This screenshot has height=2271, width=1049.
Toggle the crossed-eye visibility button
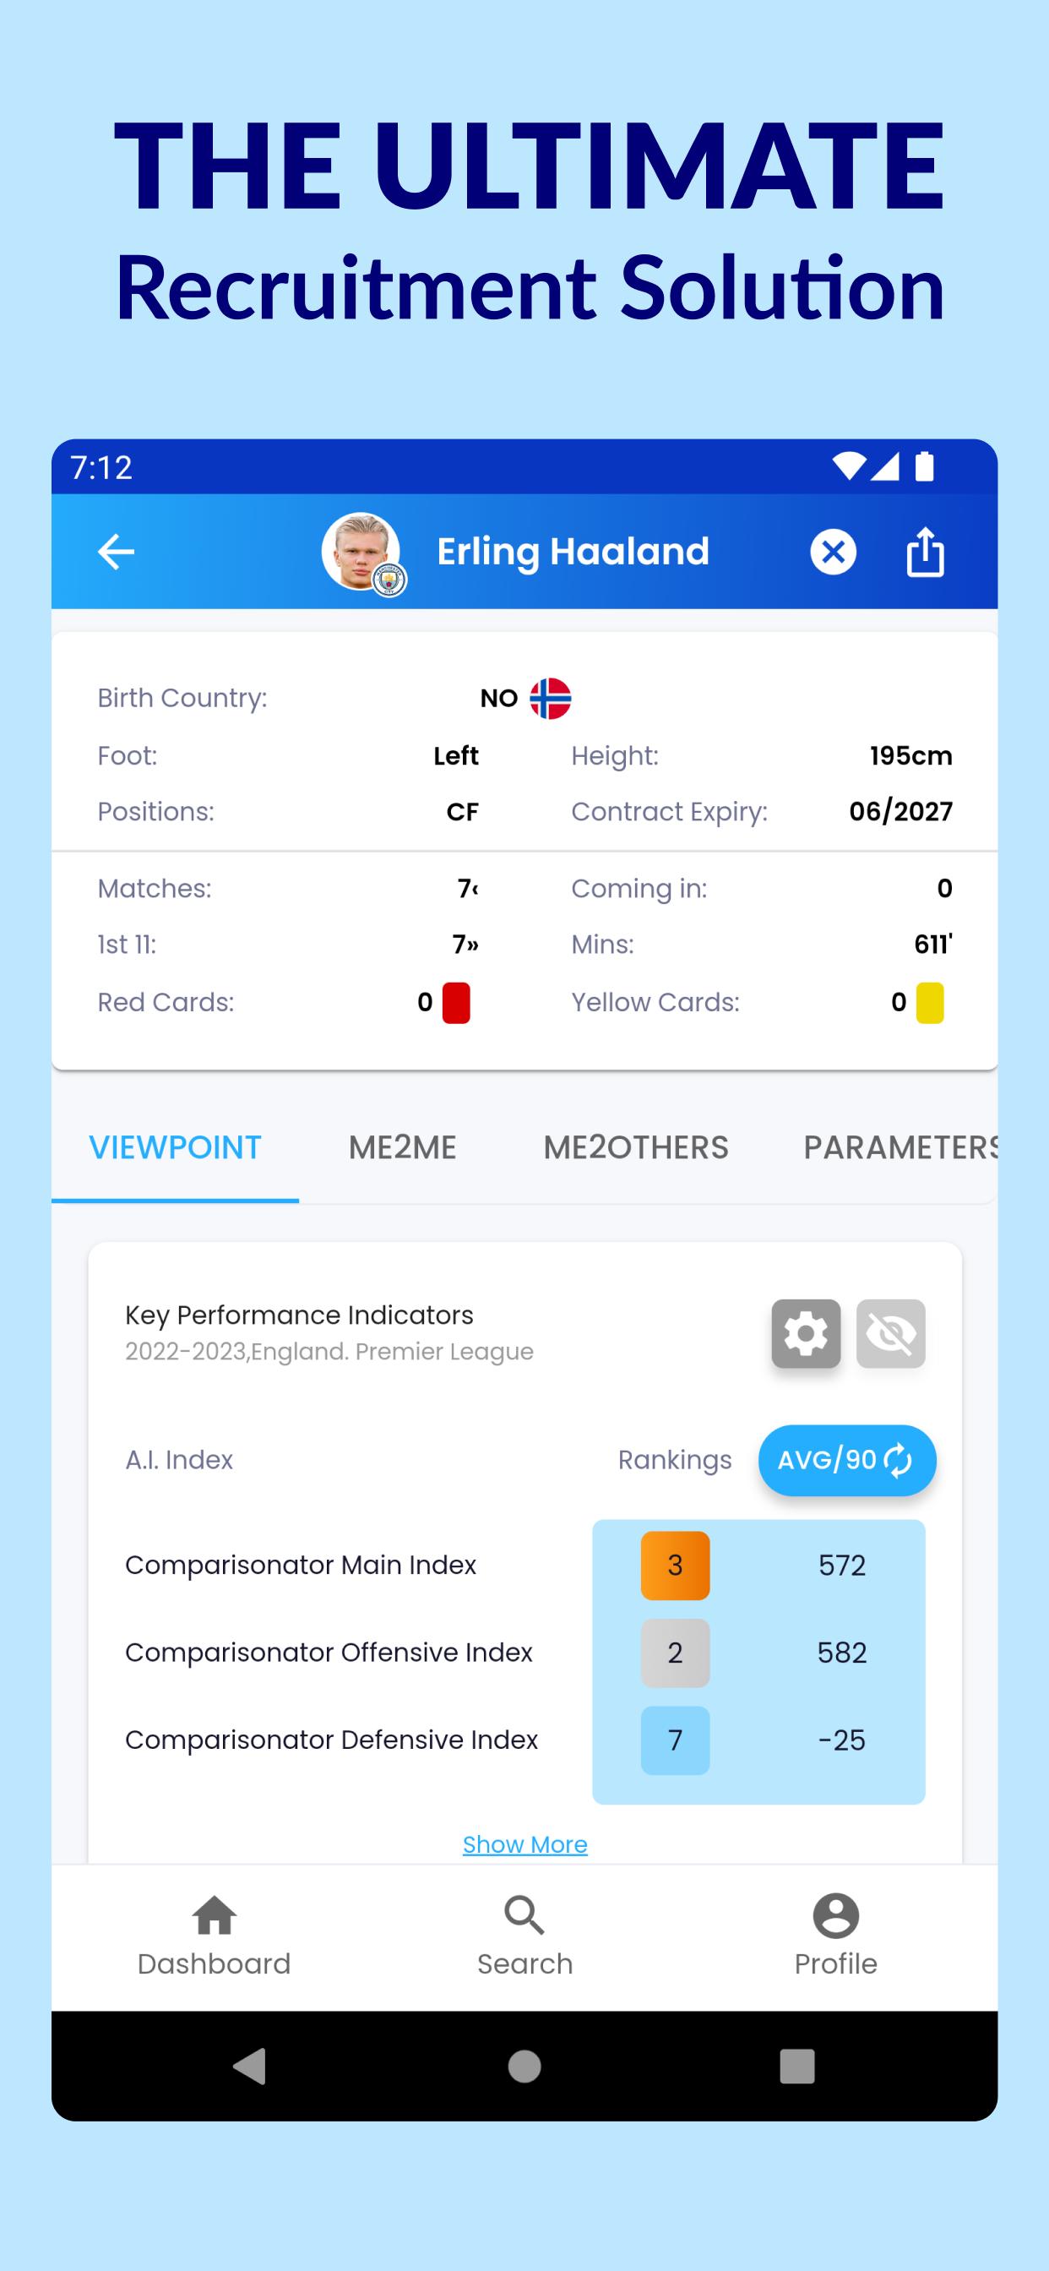pos(890,1333)
